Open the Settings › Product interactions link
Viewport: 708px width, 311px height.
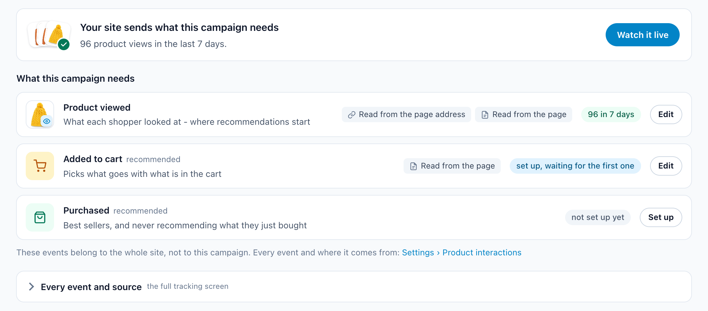coord(461,252)
